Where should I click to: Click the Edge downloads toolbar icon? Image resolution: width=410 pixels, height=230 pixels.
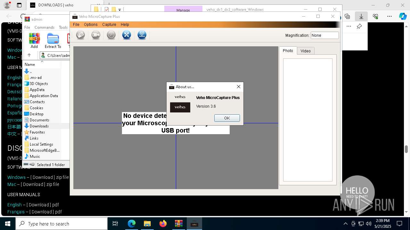pos(361,16)
